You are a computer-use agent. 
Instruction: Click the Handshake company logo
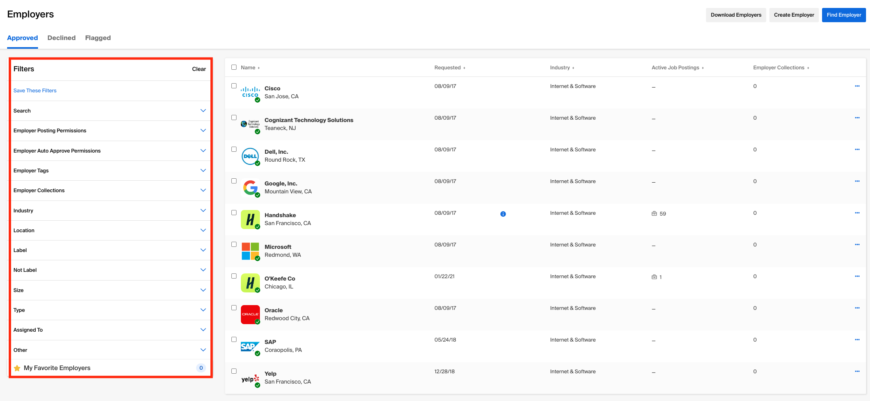[250, 219]
